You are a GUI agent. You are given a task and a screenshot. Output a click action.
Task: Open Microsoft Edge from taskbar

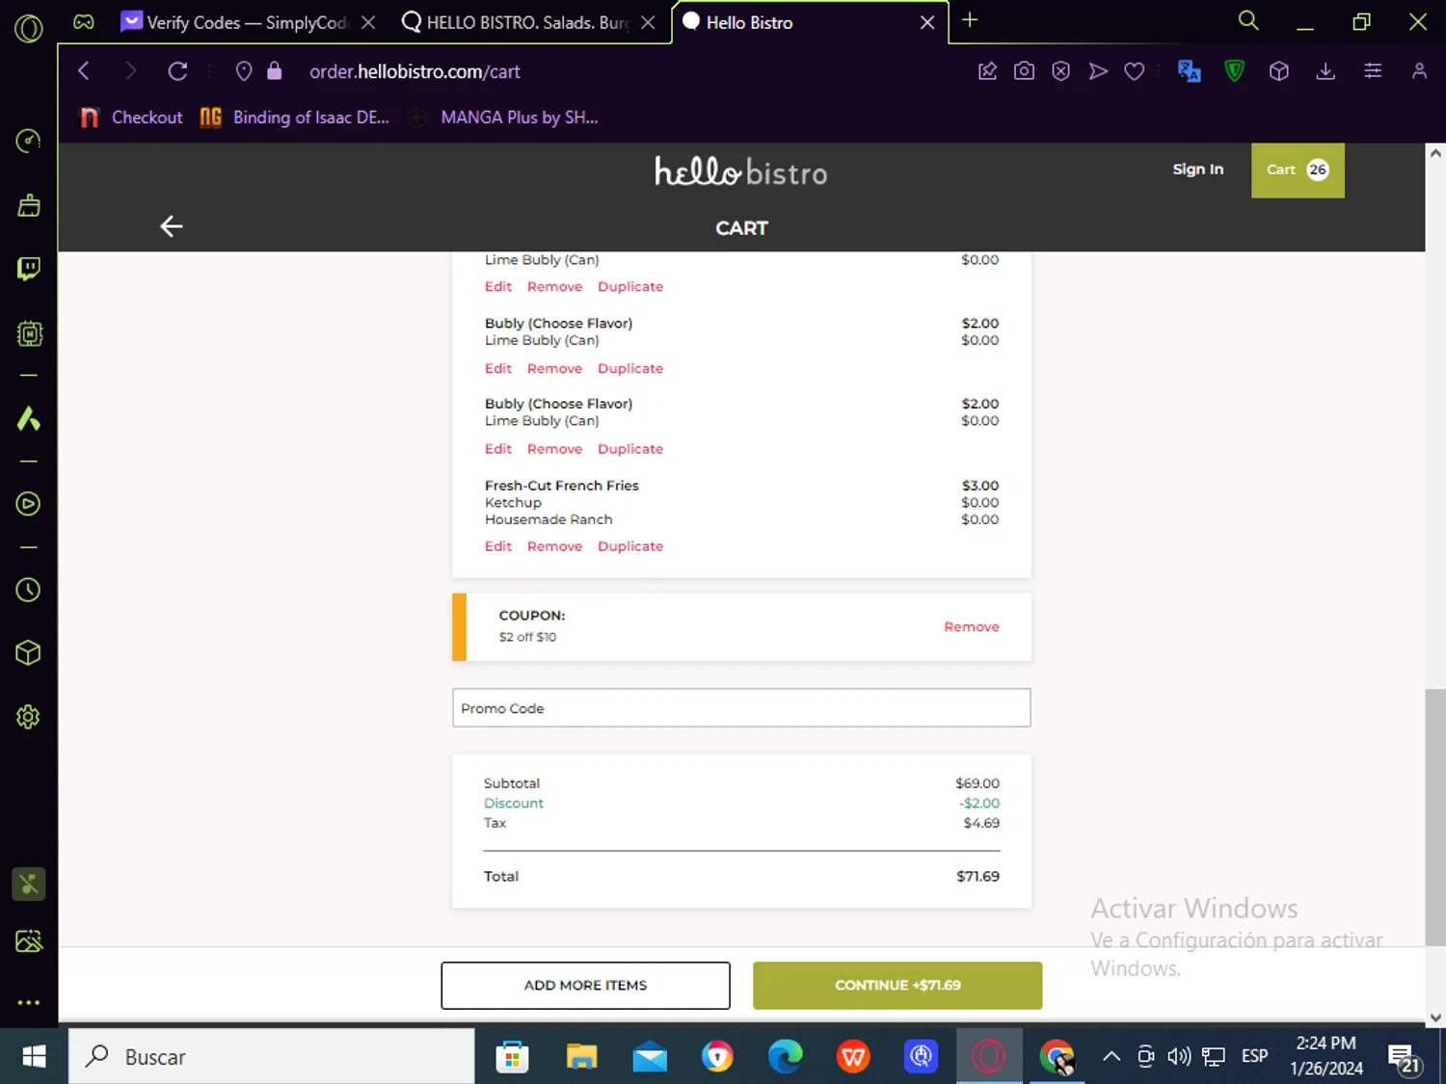pos(785,1057)
